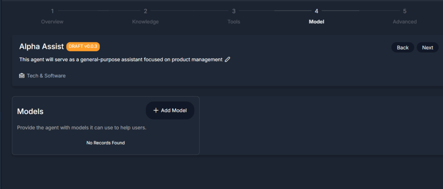Screen dimensions: 443x189
Task: Select the Model step label
Action: pyautogui.click(x=316, y=22)
